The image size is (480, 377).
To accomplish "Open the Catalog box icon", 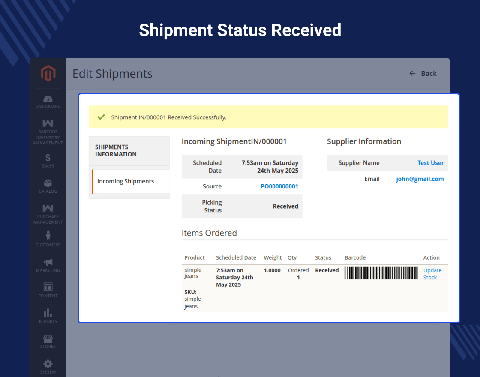I will pyautogui.click(x=48, y=183).
